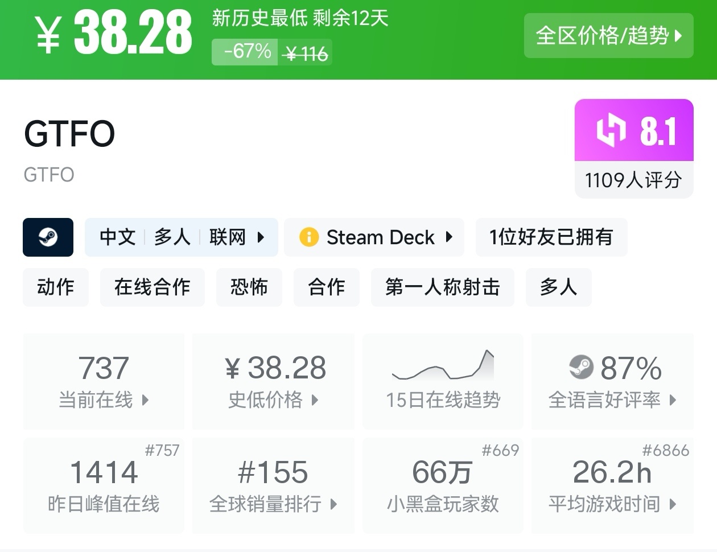Select the 第一人称射击 tag
Viewport: 717px width, 552px height.
(x=442, y=287)
